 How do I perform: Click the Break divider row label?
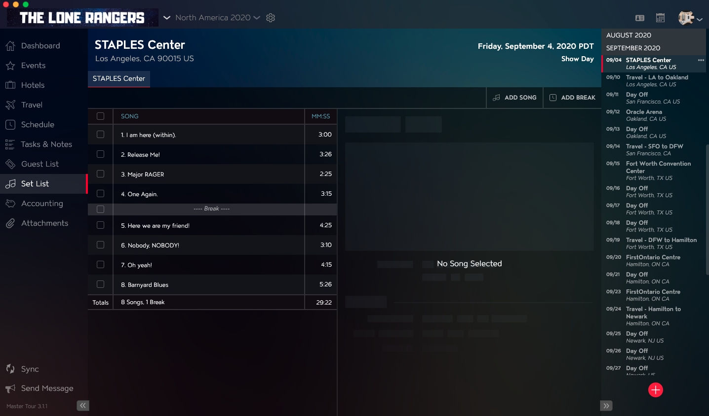point(212,209)
